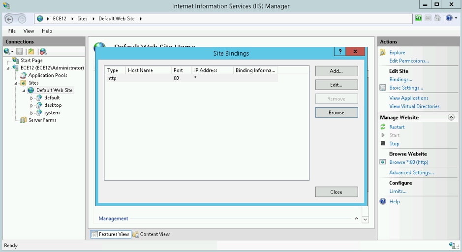Click the green refresh page icon
462x252 pixels.
(x=418, y=18)
